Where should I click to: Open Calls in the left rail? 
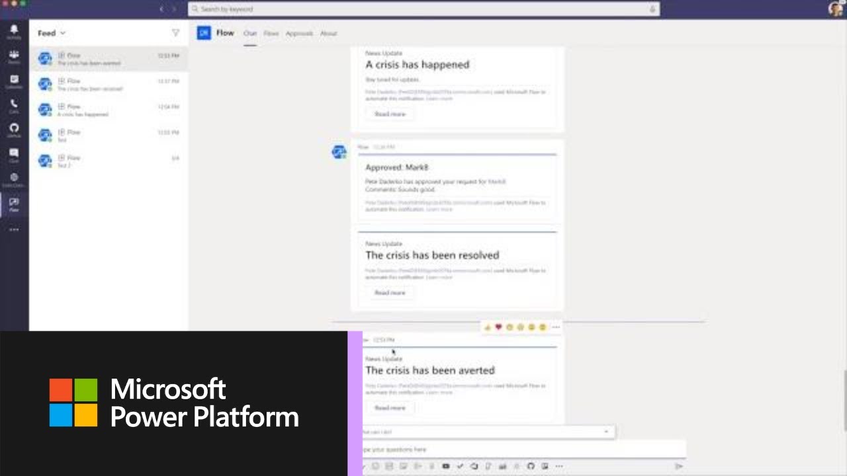tap(14, 106)
